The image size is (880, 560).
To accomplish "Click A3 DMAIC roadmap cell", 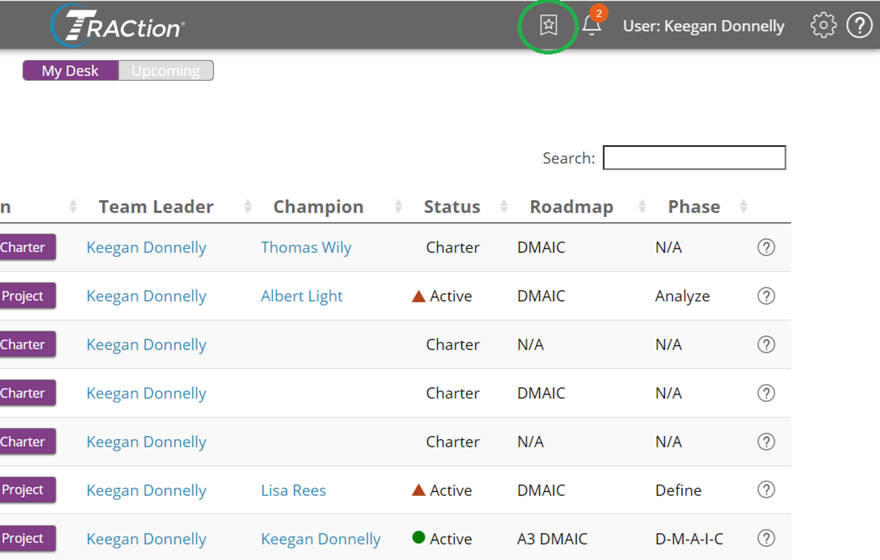I will (552, 538).
